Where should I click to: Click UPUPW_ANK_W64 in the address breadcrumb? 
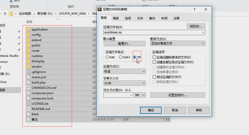click(72, 14)
